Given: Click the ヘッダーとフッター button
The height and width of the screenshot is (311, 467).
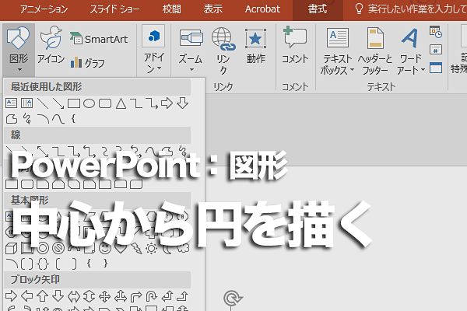Looking at the screenshot, I should point(375,51).
